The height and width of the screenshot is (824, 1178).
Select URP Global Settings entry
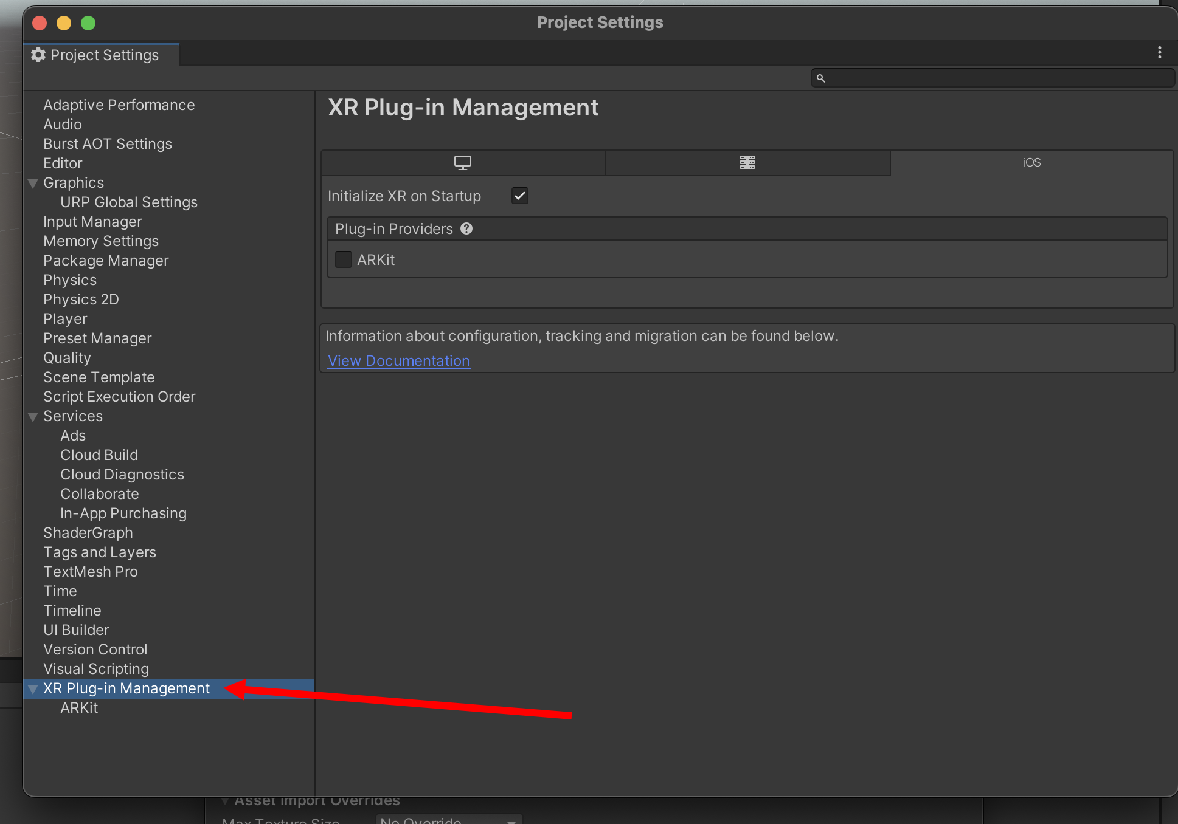pyautogui.click(x=129, y=202)
